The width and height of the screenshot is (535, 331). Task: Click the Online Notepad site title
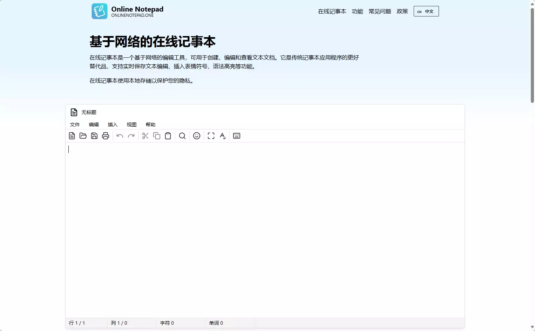(137, 9)
